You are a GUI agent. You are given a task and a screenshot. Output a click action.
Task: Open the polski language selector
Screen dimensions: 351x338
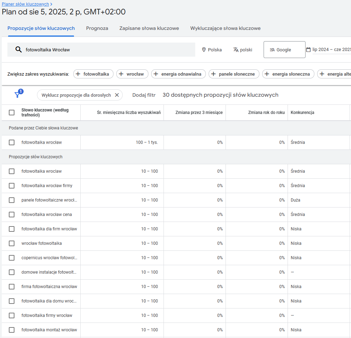(x=243, y=50)
